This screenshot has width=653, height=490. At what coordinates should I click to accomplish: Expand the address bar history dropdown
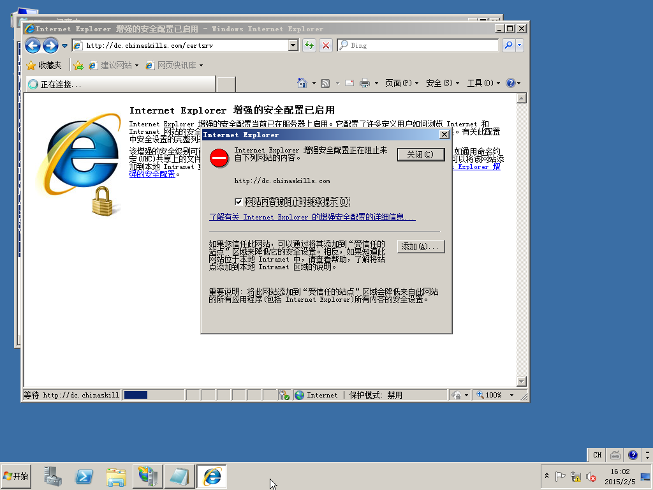[293, 45]
